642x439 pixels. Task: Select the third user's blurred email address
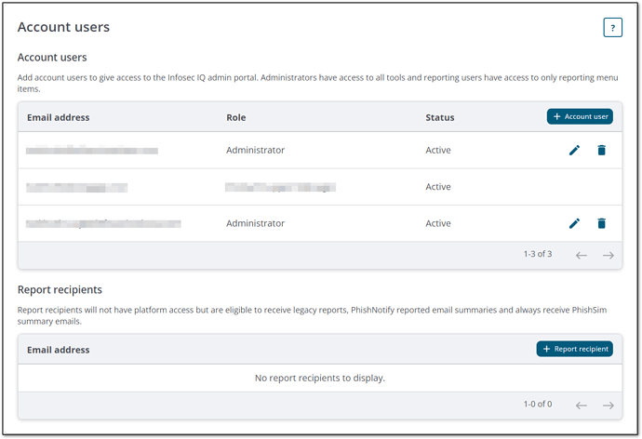(x=102, y=223)
